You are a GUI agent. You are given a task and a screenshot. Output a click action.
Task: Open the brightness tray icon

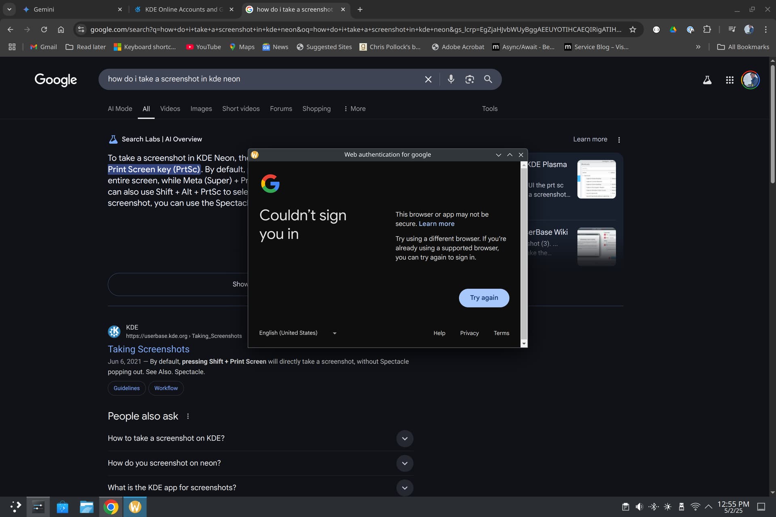click(x=667, y=507)
